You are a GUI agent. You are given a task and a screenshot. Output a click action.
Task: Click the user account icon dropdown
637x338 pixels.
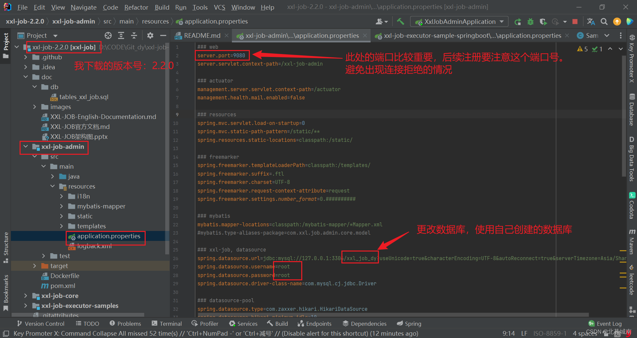[x=382, y=22]
